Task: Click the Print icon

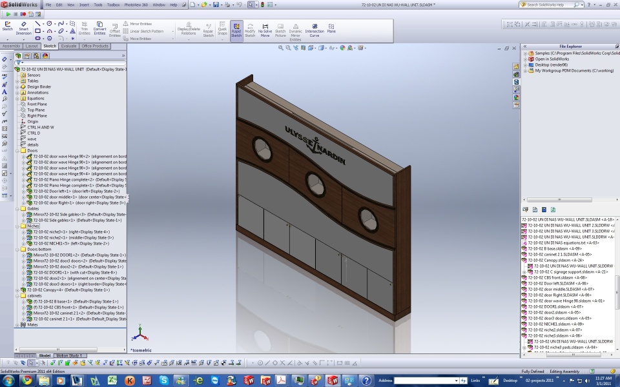Action: pyautogui.click(x=227, y=5)
